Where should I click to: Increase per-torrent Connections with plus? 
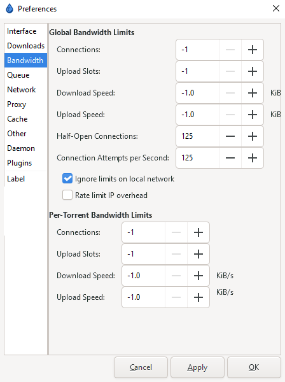pos(198,232)
